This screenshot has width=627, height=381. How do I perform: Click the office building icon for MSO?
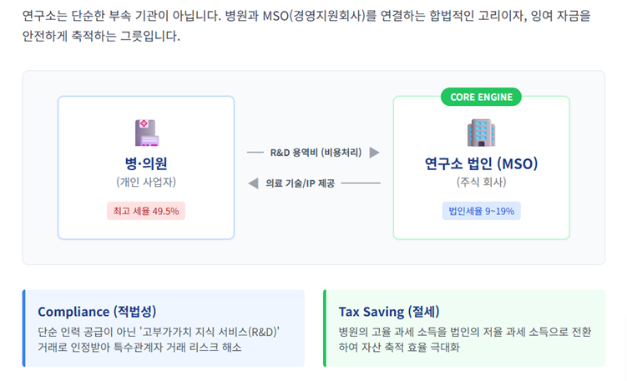(481, 133)
